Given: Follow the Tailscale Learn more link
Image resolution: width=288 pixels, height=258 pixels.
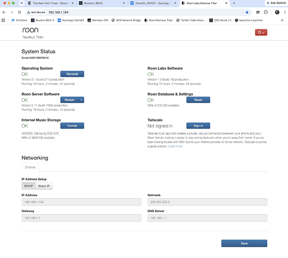Looking at the screenshot, I should coord(175,147).
